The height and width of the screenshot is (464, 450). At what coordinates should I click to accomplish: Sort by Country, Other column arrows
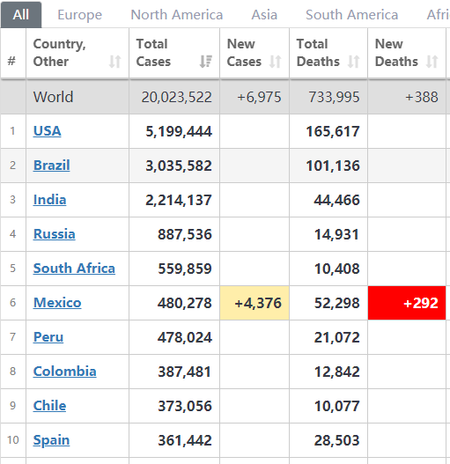click(x=114, y=62)
